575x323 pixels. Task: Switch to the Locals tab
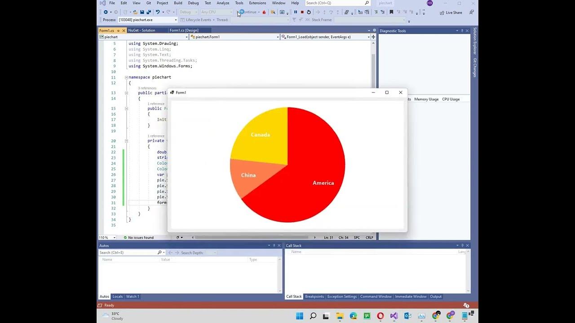click(x=117, y=297)
